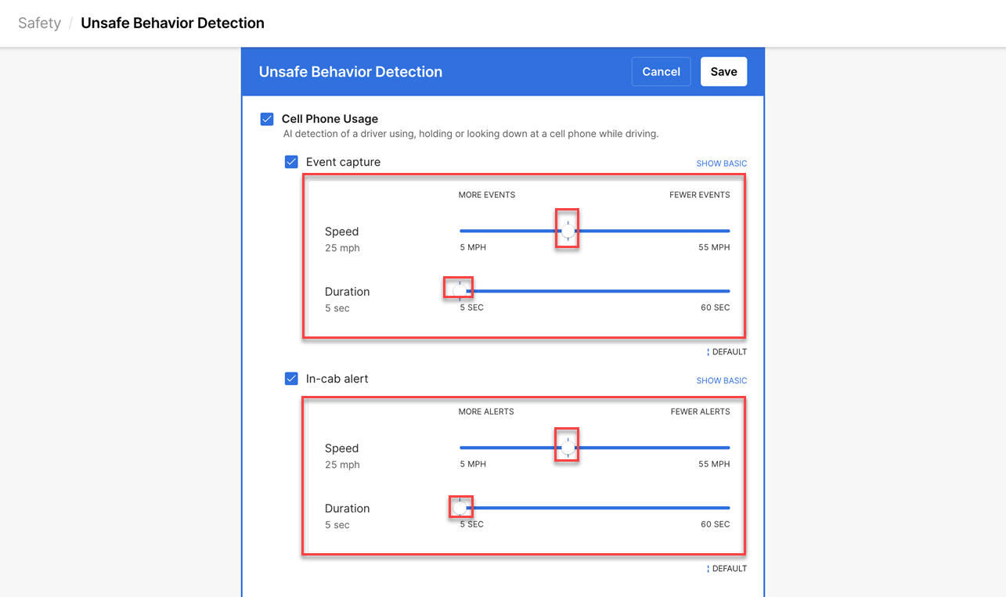
Task: Click the far right end of In-cab alert Duration track
Action: tap(728, 508)
